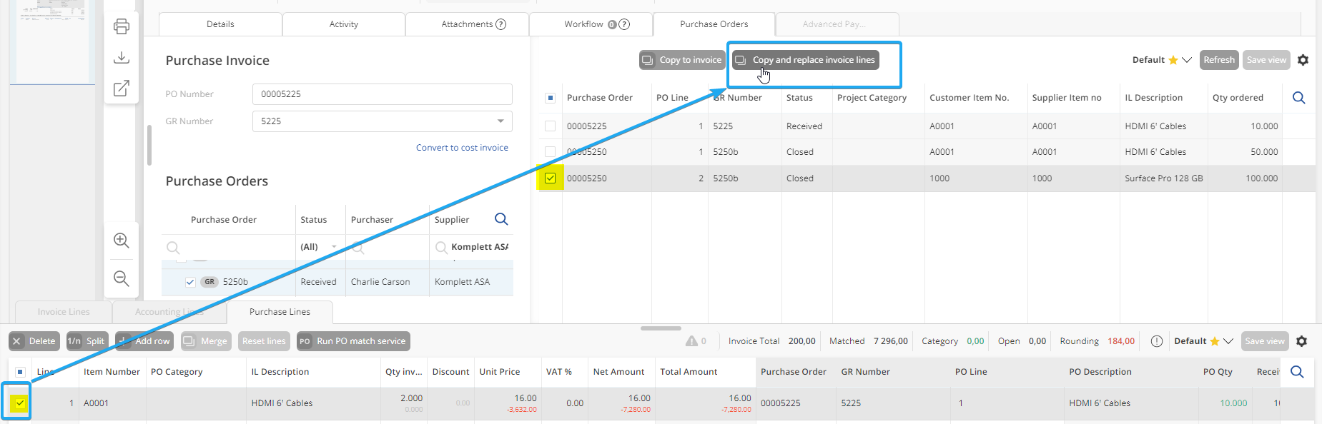
Task: Expand the GR Number dropdown
Action: click(500, 121)
